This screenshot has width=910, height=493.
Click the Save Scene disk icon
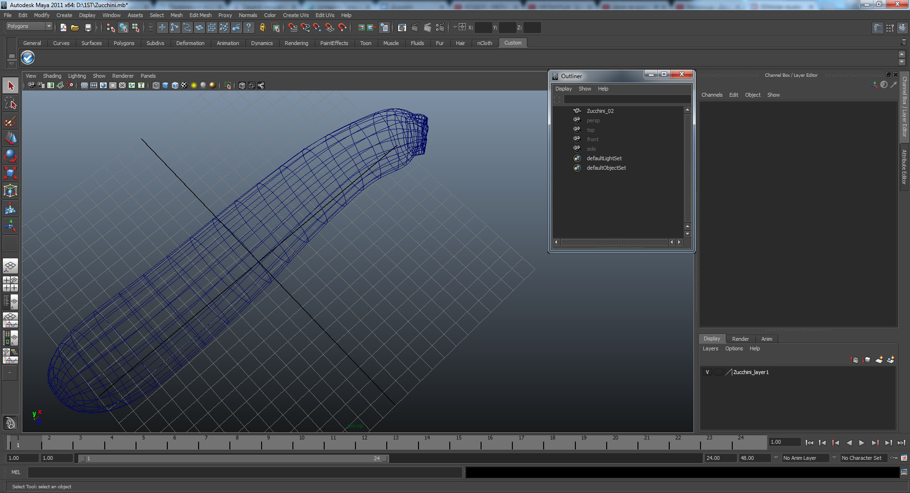88,27
